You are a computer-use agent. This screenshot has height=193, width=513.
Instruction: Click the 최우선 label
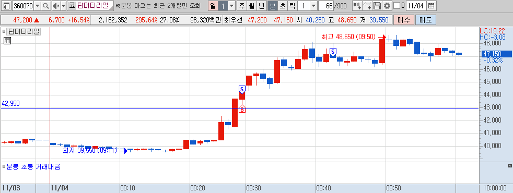tap(233, 20)
